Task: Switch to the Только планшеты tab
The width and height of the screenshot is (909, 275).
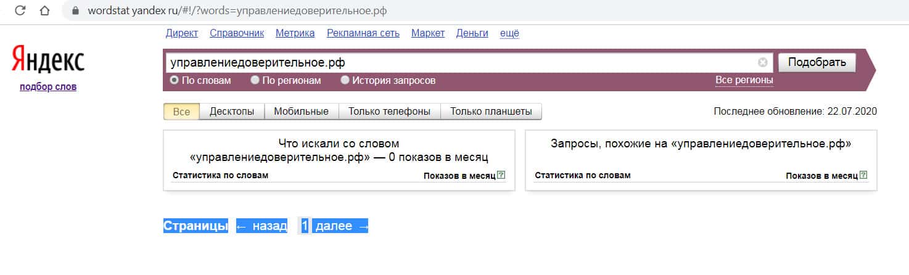Action: 491,112
